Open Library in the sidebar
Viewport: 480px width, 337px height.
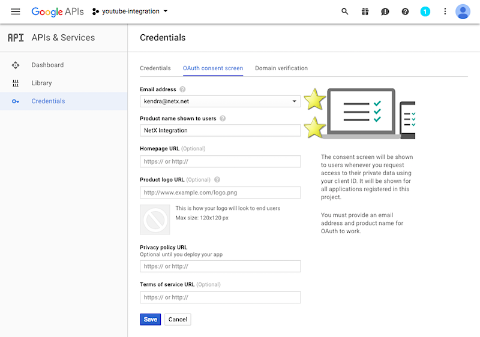pos(41,83)
